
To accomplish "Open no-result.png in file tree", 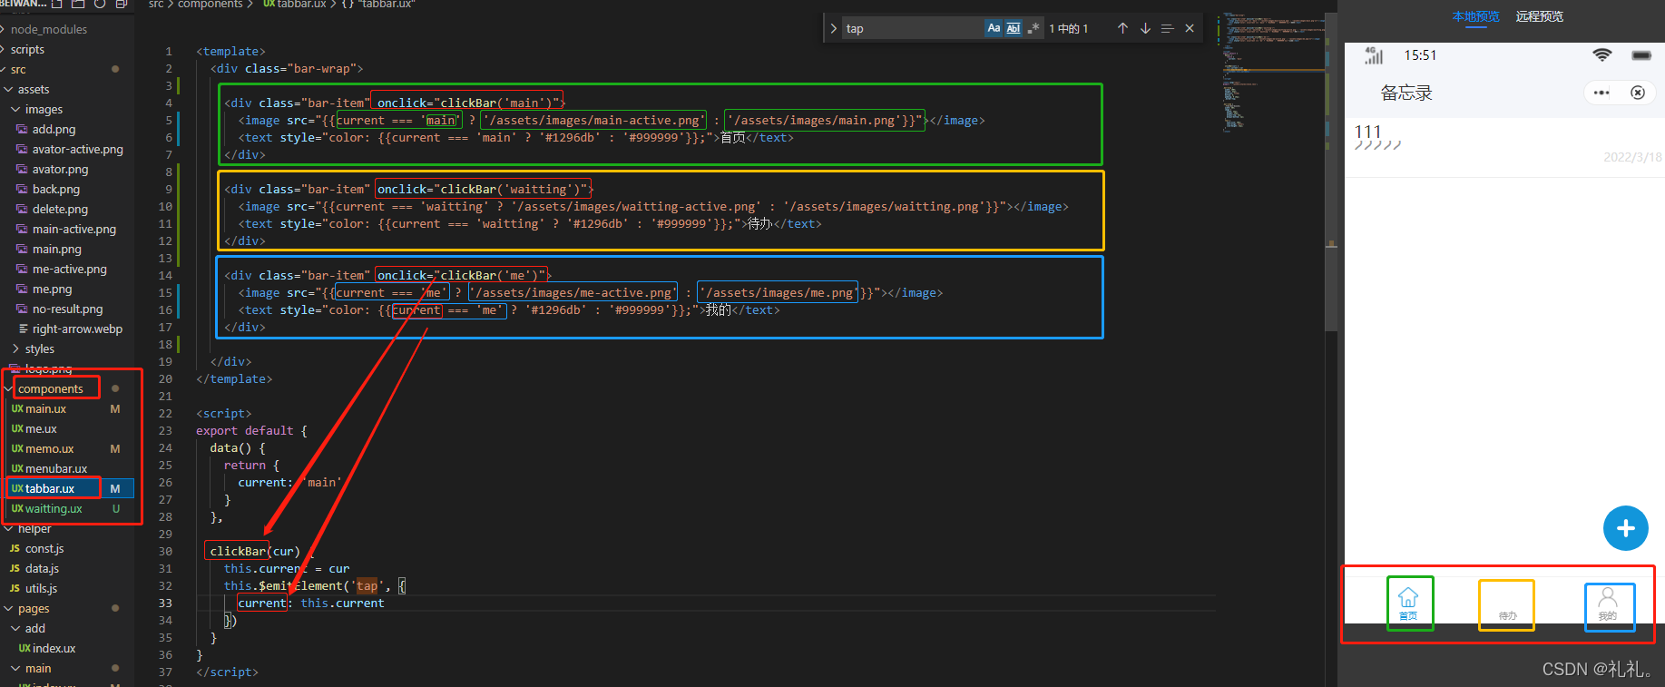I will [x=67, y=309].
